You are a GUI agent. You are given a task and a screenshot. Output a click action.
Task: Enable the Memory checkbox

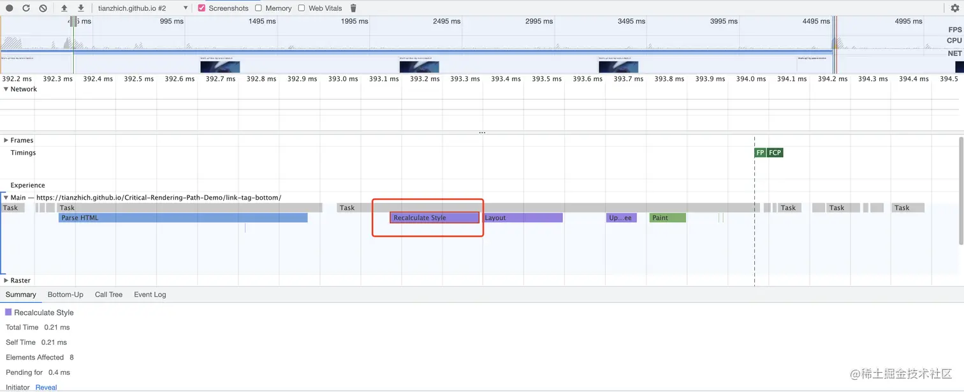click(x=258, y=8)
